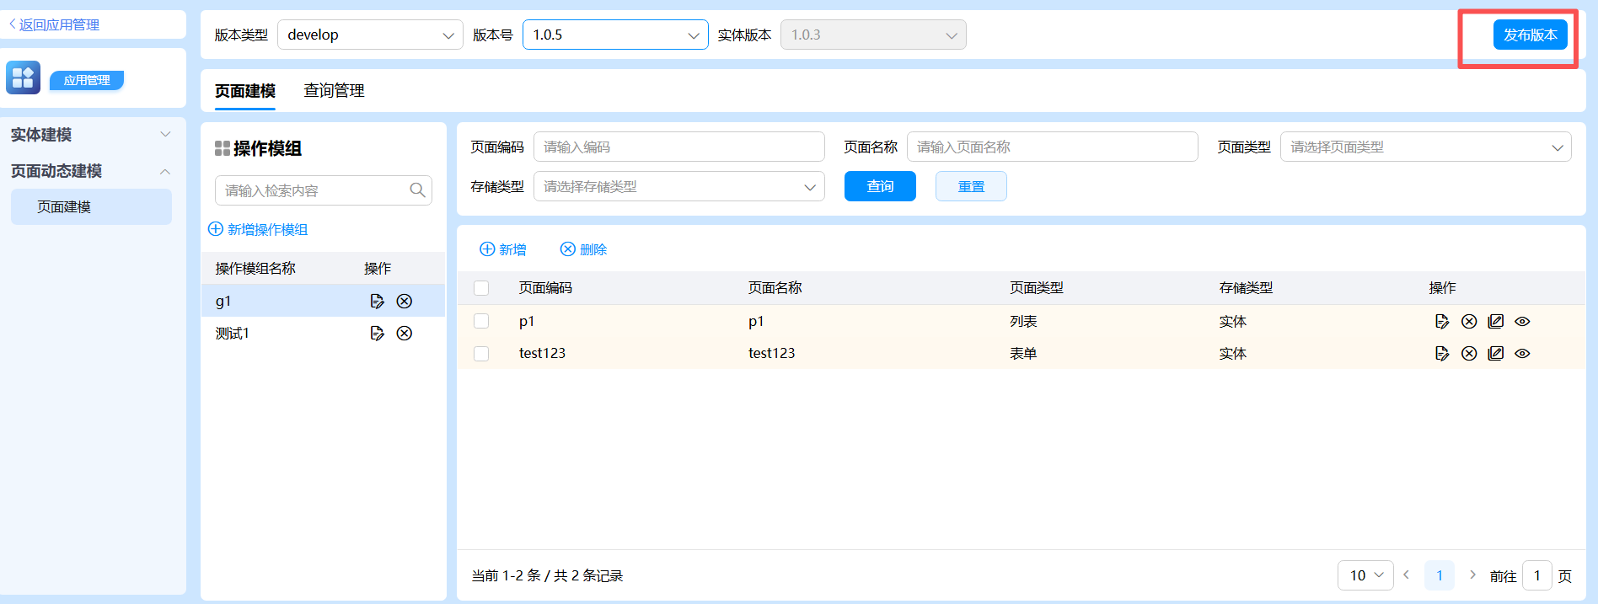Click the 应用管理 app grid icon
The height and width of the screenshot is (604, 1598).
point(23,78)
